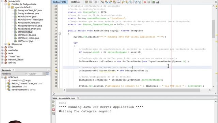218x123 pixels.
Task: Click the navigate Back arrow icon
Action: [x=90, y=2]
